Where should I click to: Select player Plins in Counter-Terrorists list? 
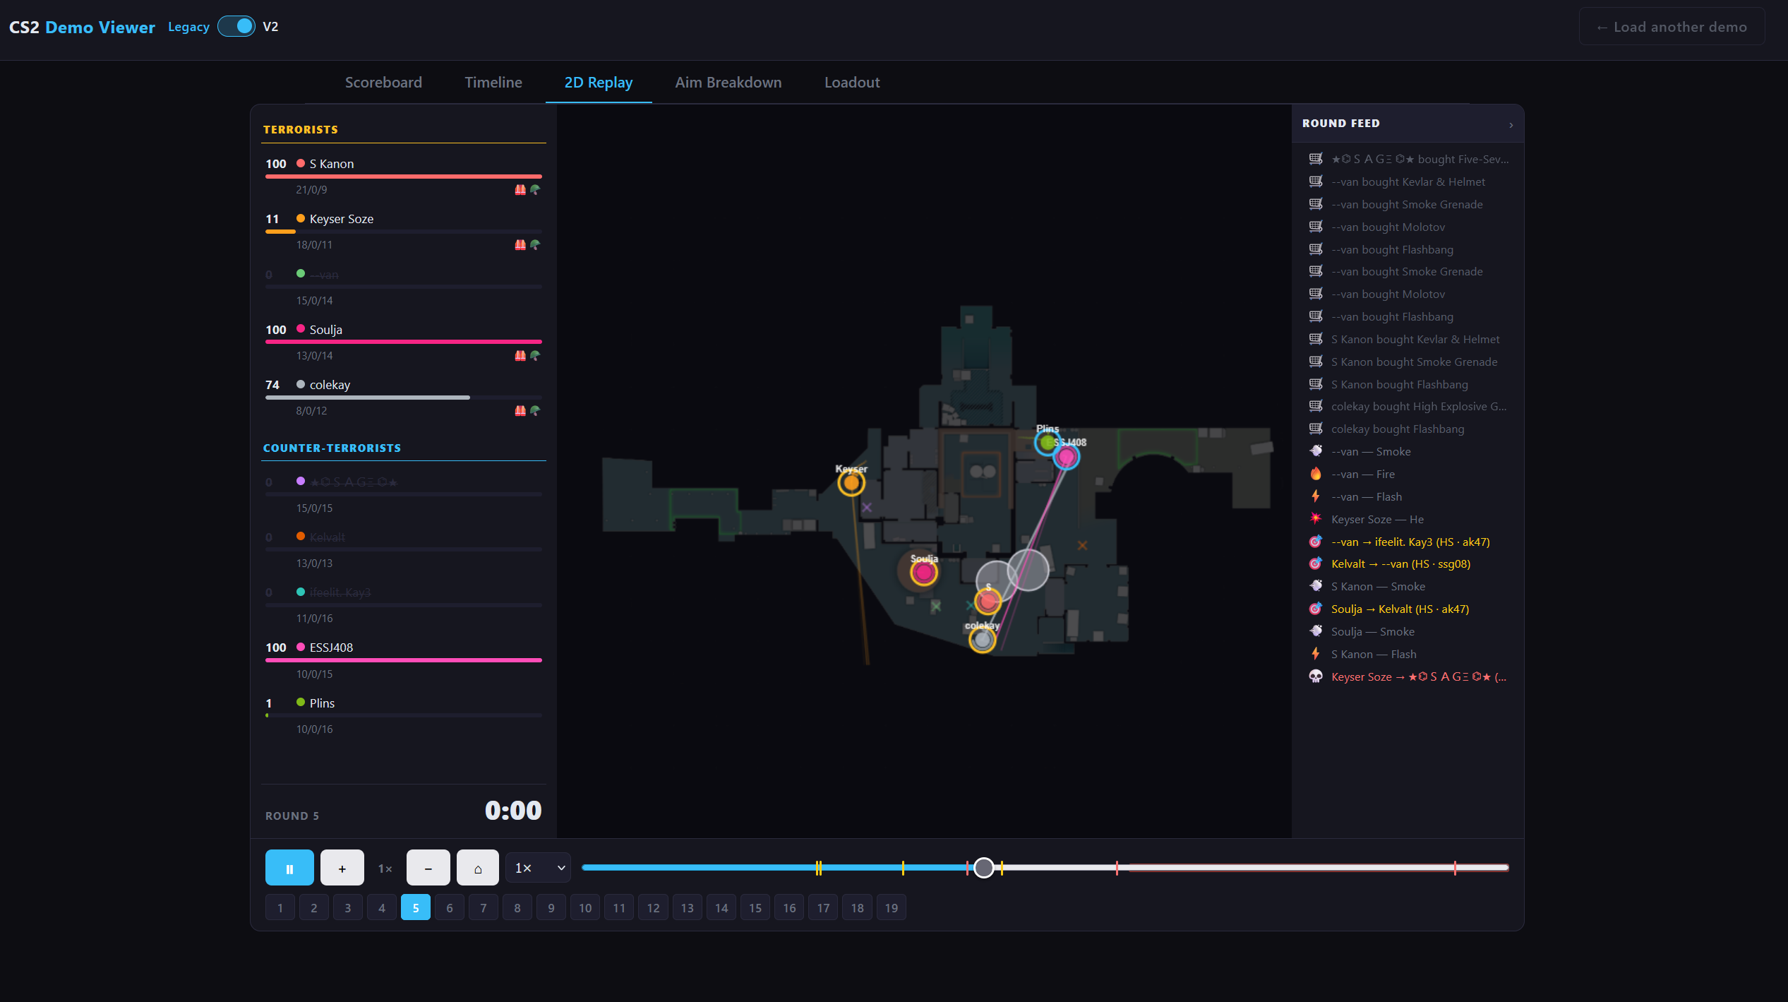(x=404, y=715)
